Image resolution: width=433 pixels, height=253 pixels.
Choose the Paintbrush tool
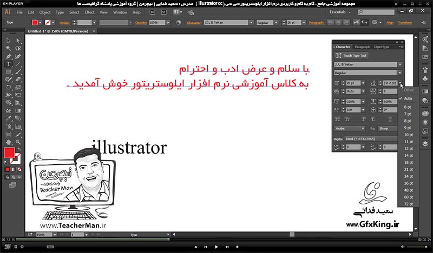pyautogui.click(x=18, y=72)
